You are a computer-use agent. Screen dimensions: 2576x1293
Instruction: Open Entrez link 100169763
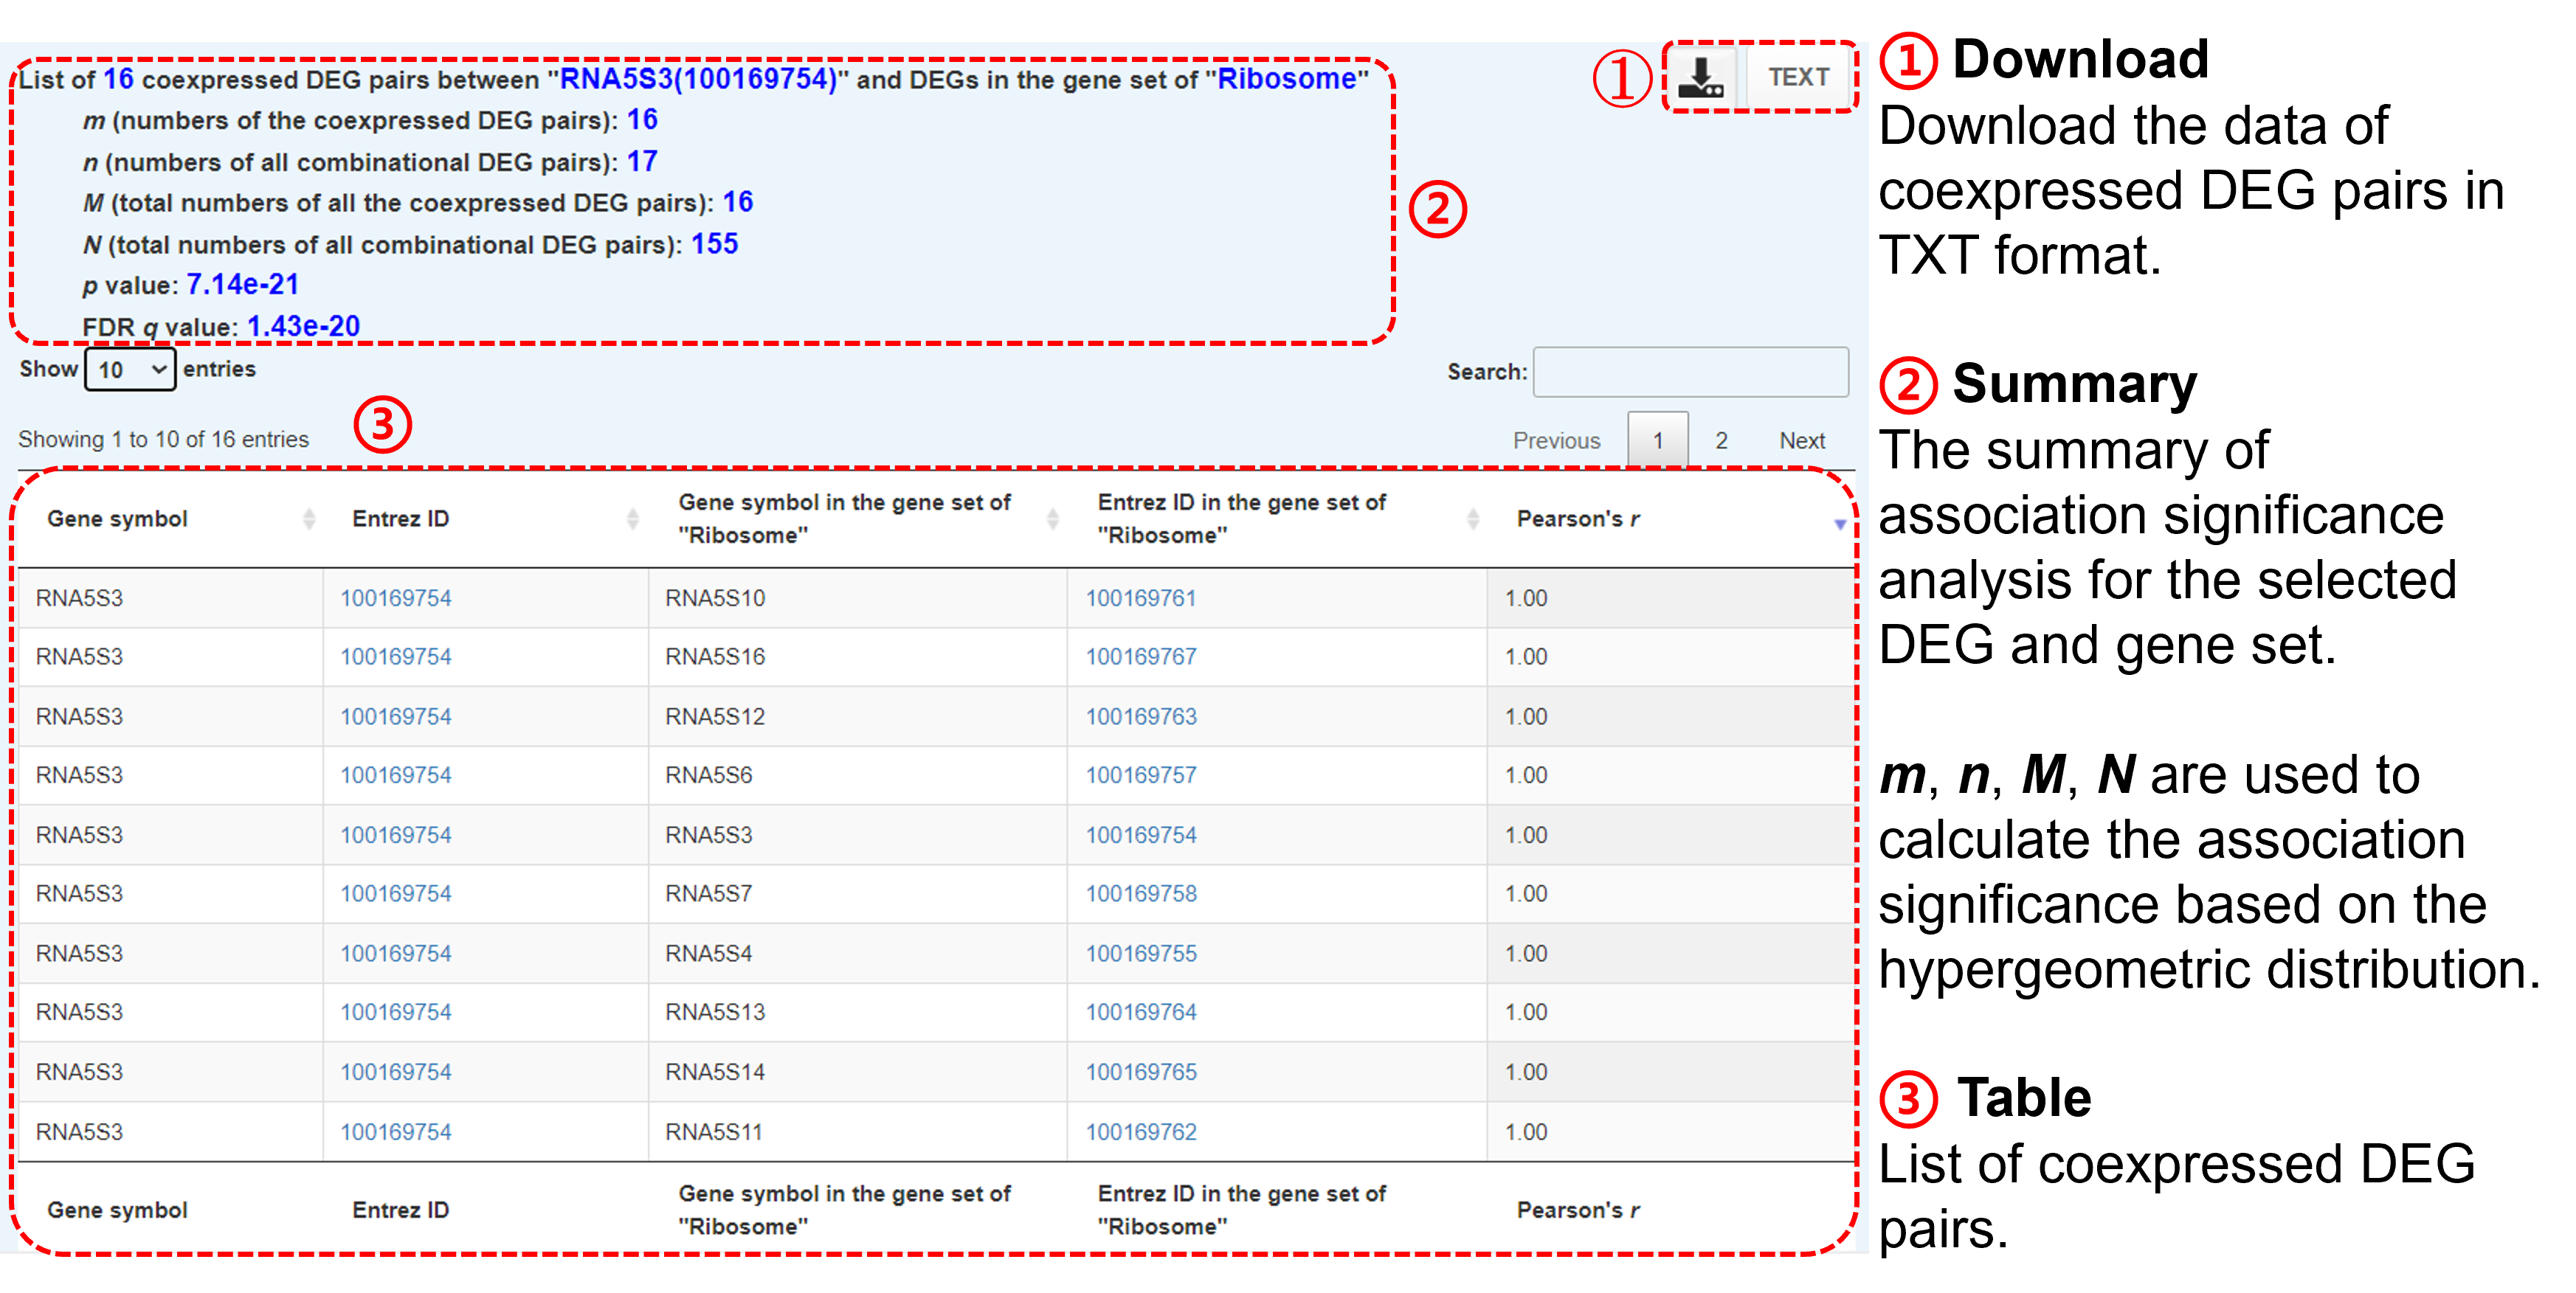point(1140,716)
